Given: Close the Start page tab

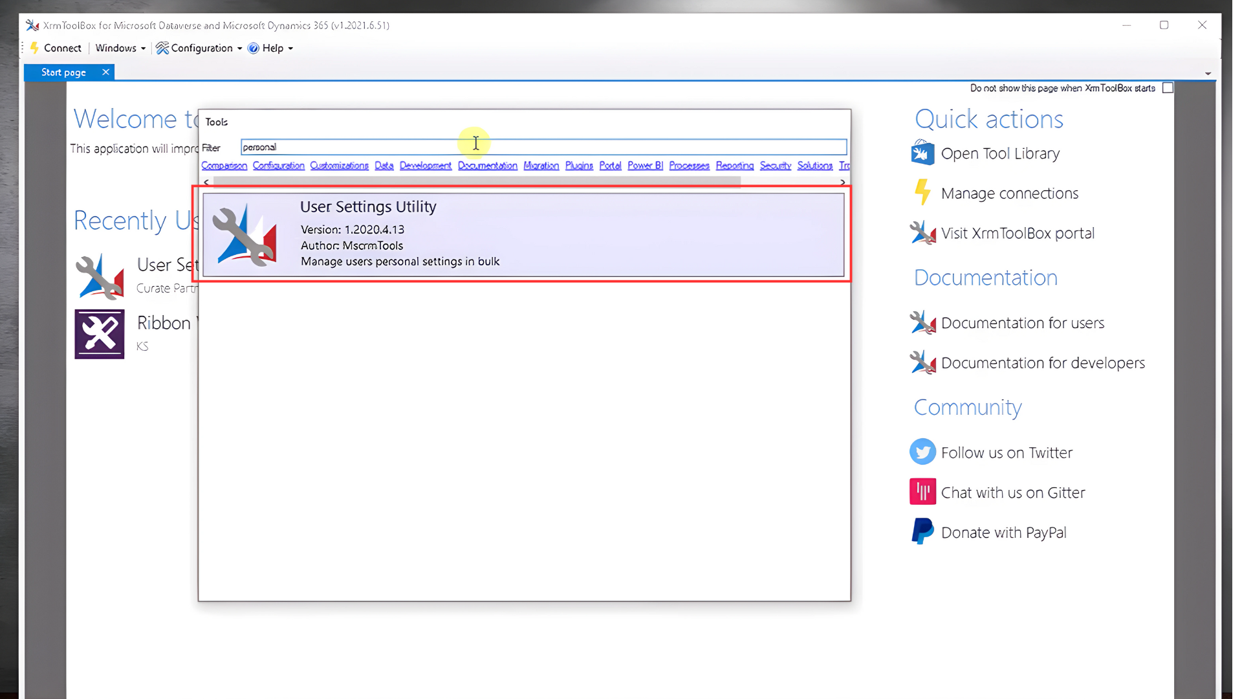Looking at the screenshot, I should point(105,72).
